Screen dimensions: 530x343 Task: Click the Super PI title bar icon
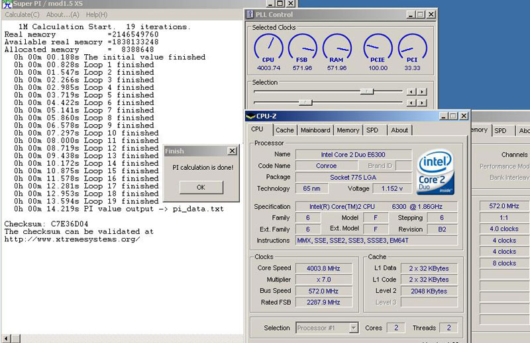[x=8, y=4]
